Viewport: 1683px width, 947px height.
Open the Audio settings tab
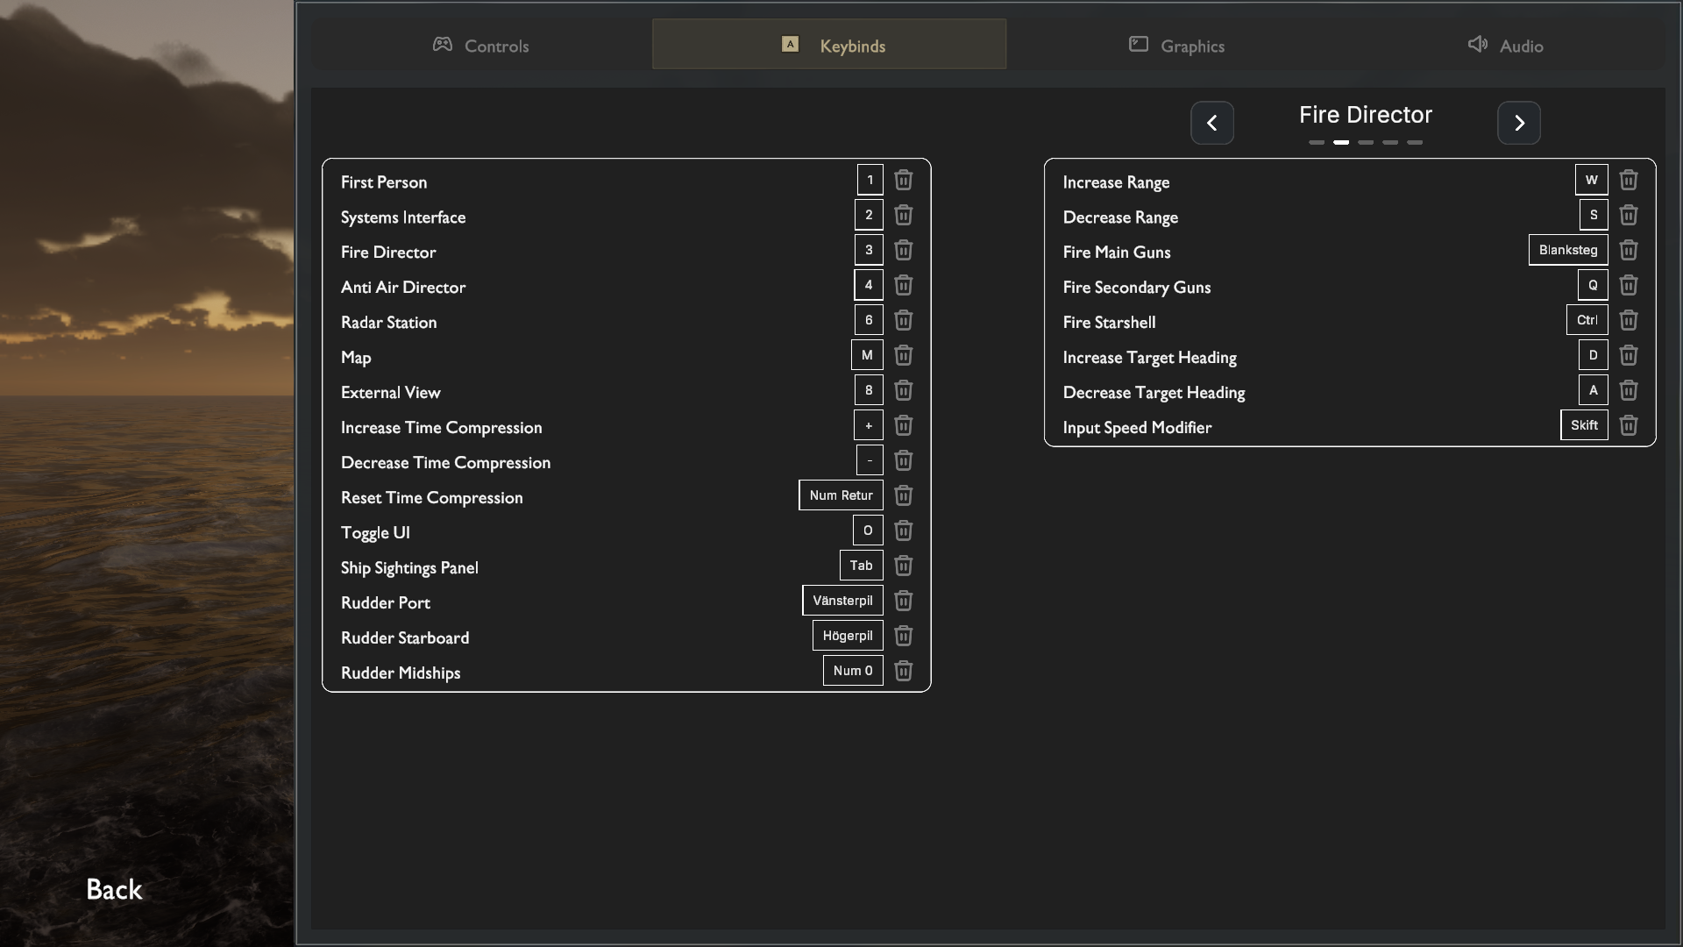click(1505, 45)
